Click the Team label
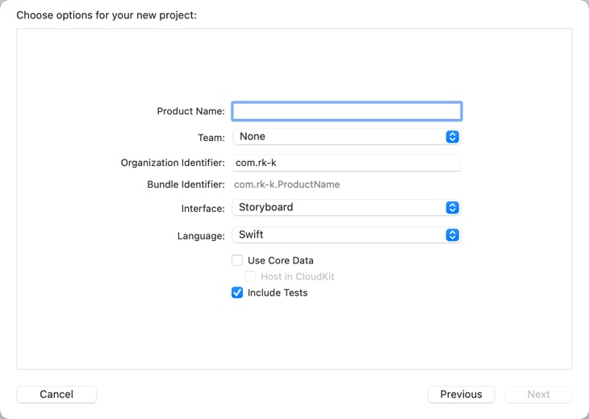This screenshot has height=419, width=589. pos(211,138)
